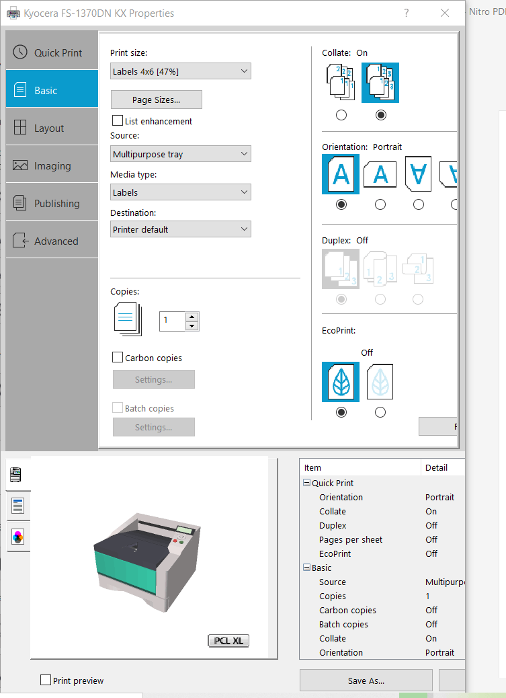Switch to the Quick Print tab

coord(52,50)
